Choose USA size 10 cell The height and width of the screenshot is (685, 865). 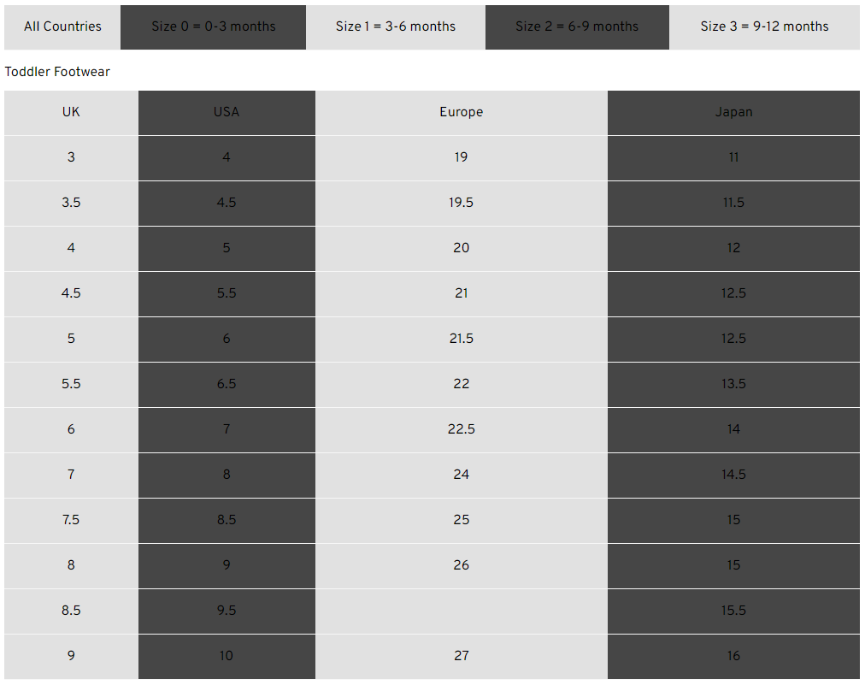[227, 656]
